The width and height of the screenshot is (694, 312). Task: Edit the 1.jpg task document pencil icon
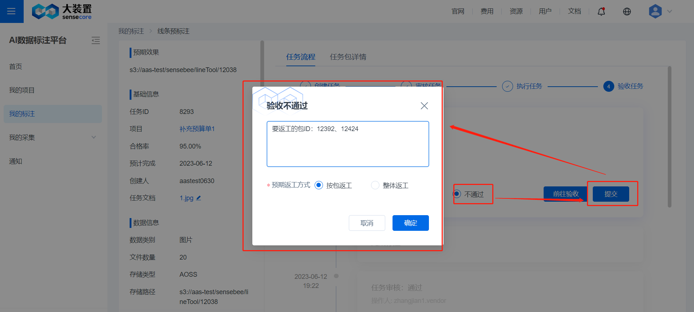(198, 198)
